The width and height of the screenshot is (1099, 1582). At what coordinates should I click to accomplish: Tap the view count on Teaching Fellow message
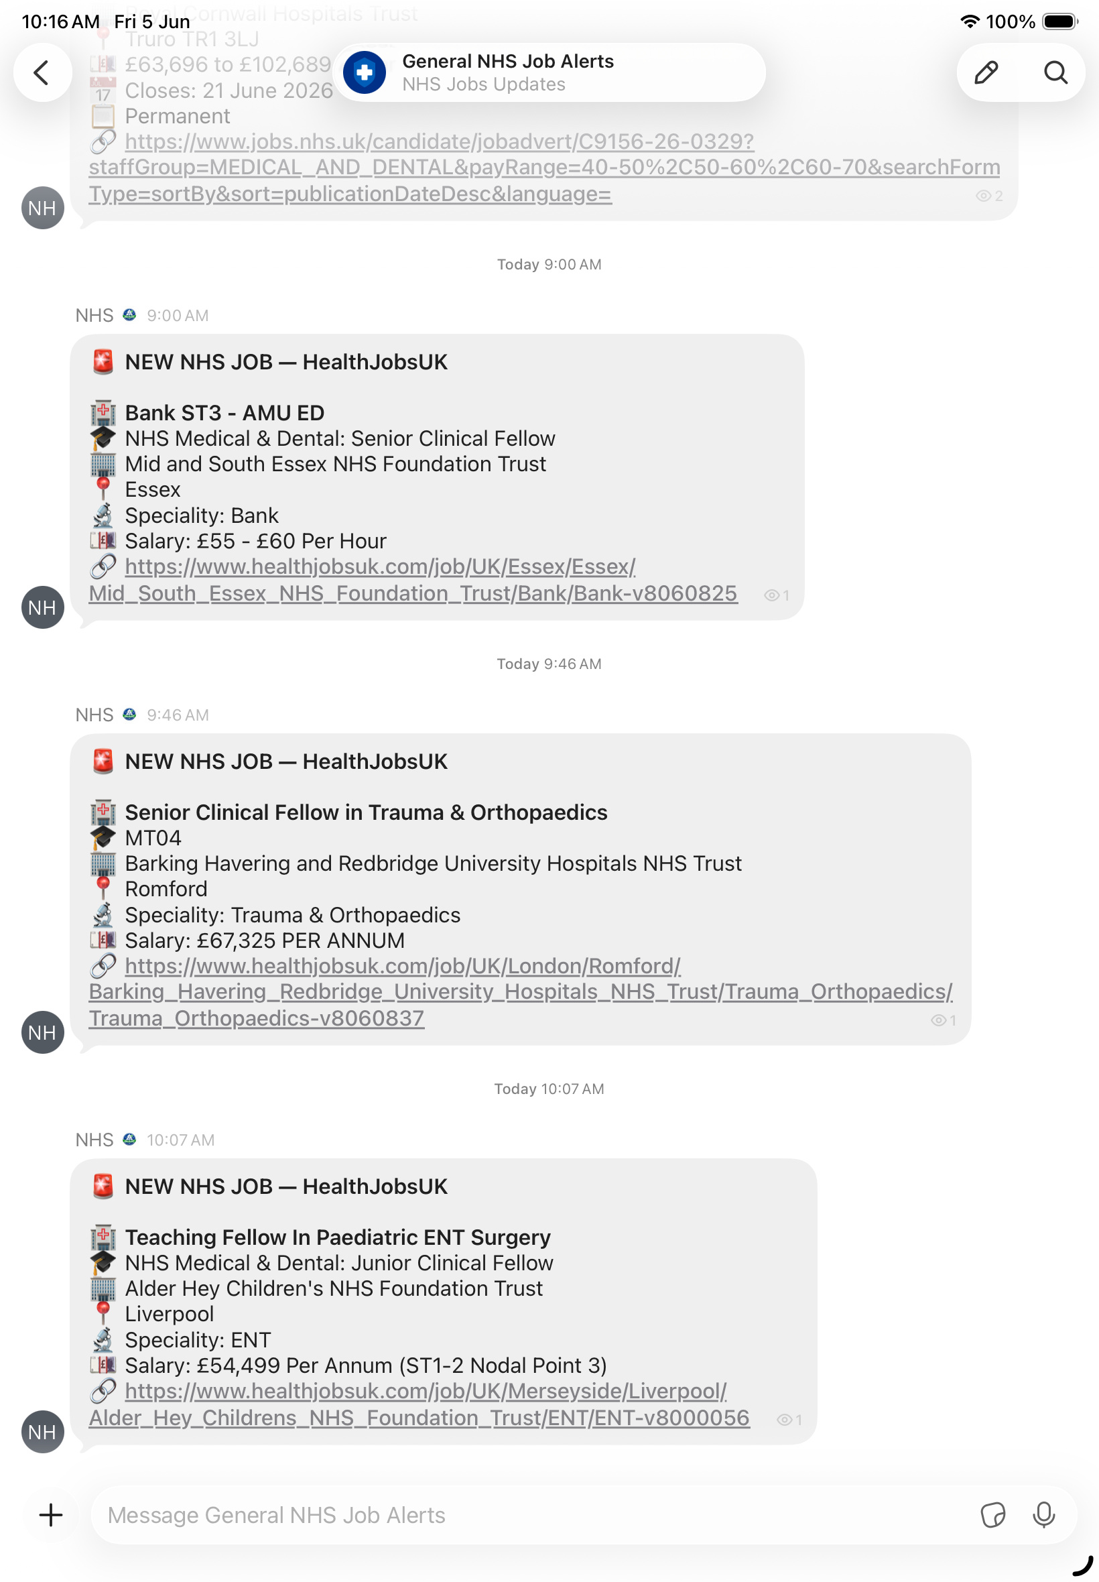pyautogui.click(x=789, y=1420)
